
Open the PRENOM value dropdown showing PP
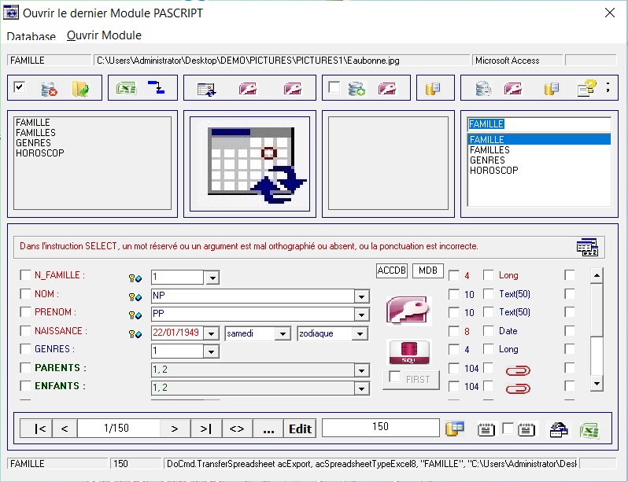pyautogui.click(x=362, y=315)
